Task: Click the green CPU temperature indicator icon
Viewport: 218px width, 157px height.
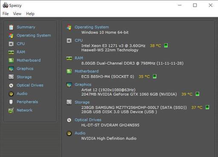Action: [x=166, y=45]
